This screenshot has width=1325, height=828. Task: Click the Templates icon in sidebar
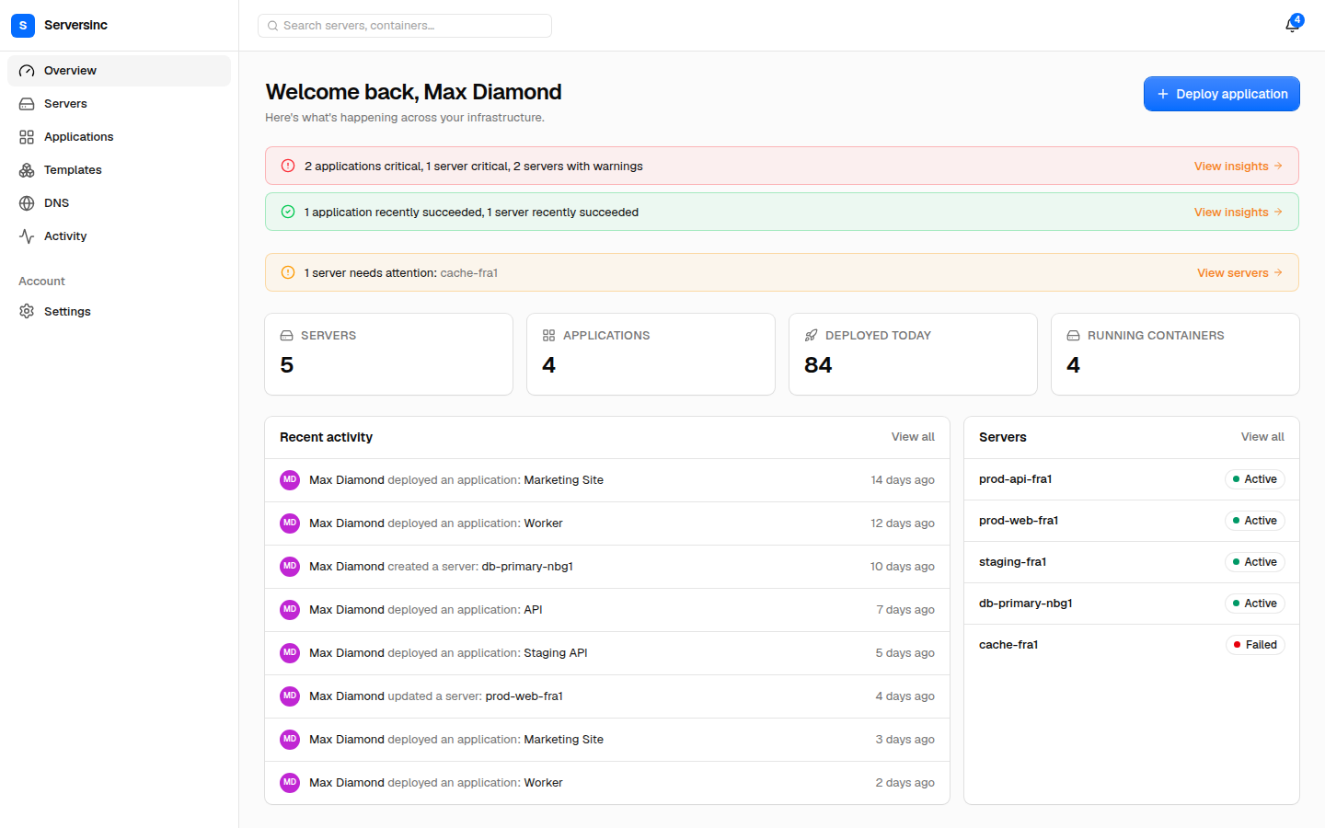[27, 170]
